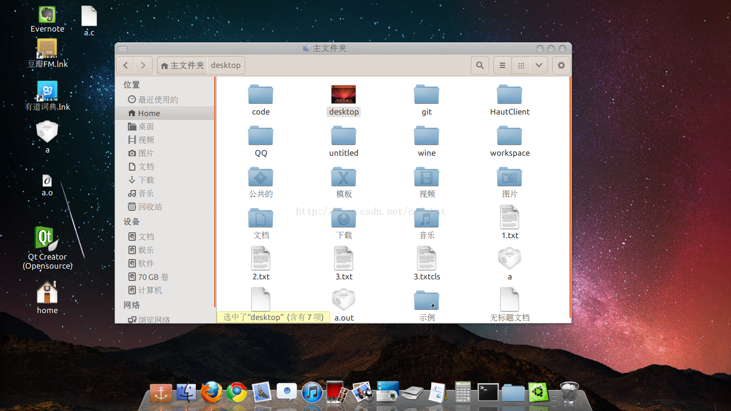This screenshot has height=411, width=731.
Task: Open the view options dropdown arrow
Action: click(x=539, y=65)
